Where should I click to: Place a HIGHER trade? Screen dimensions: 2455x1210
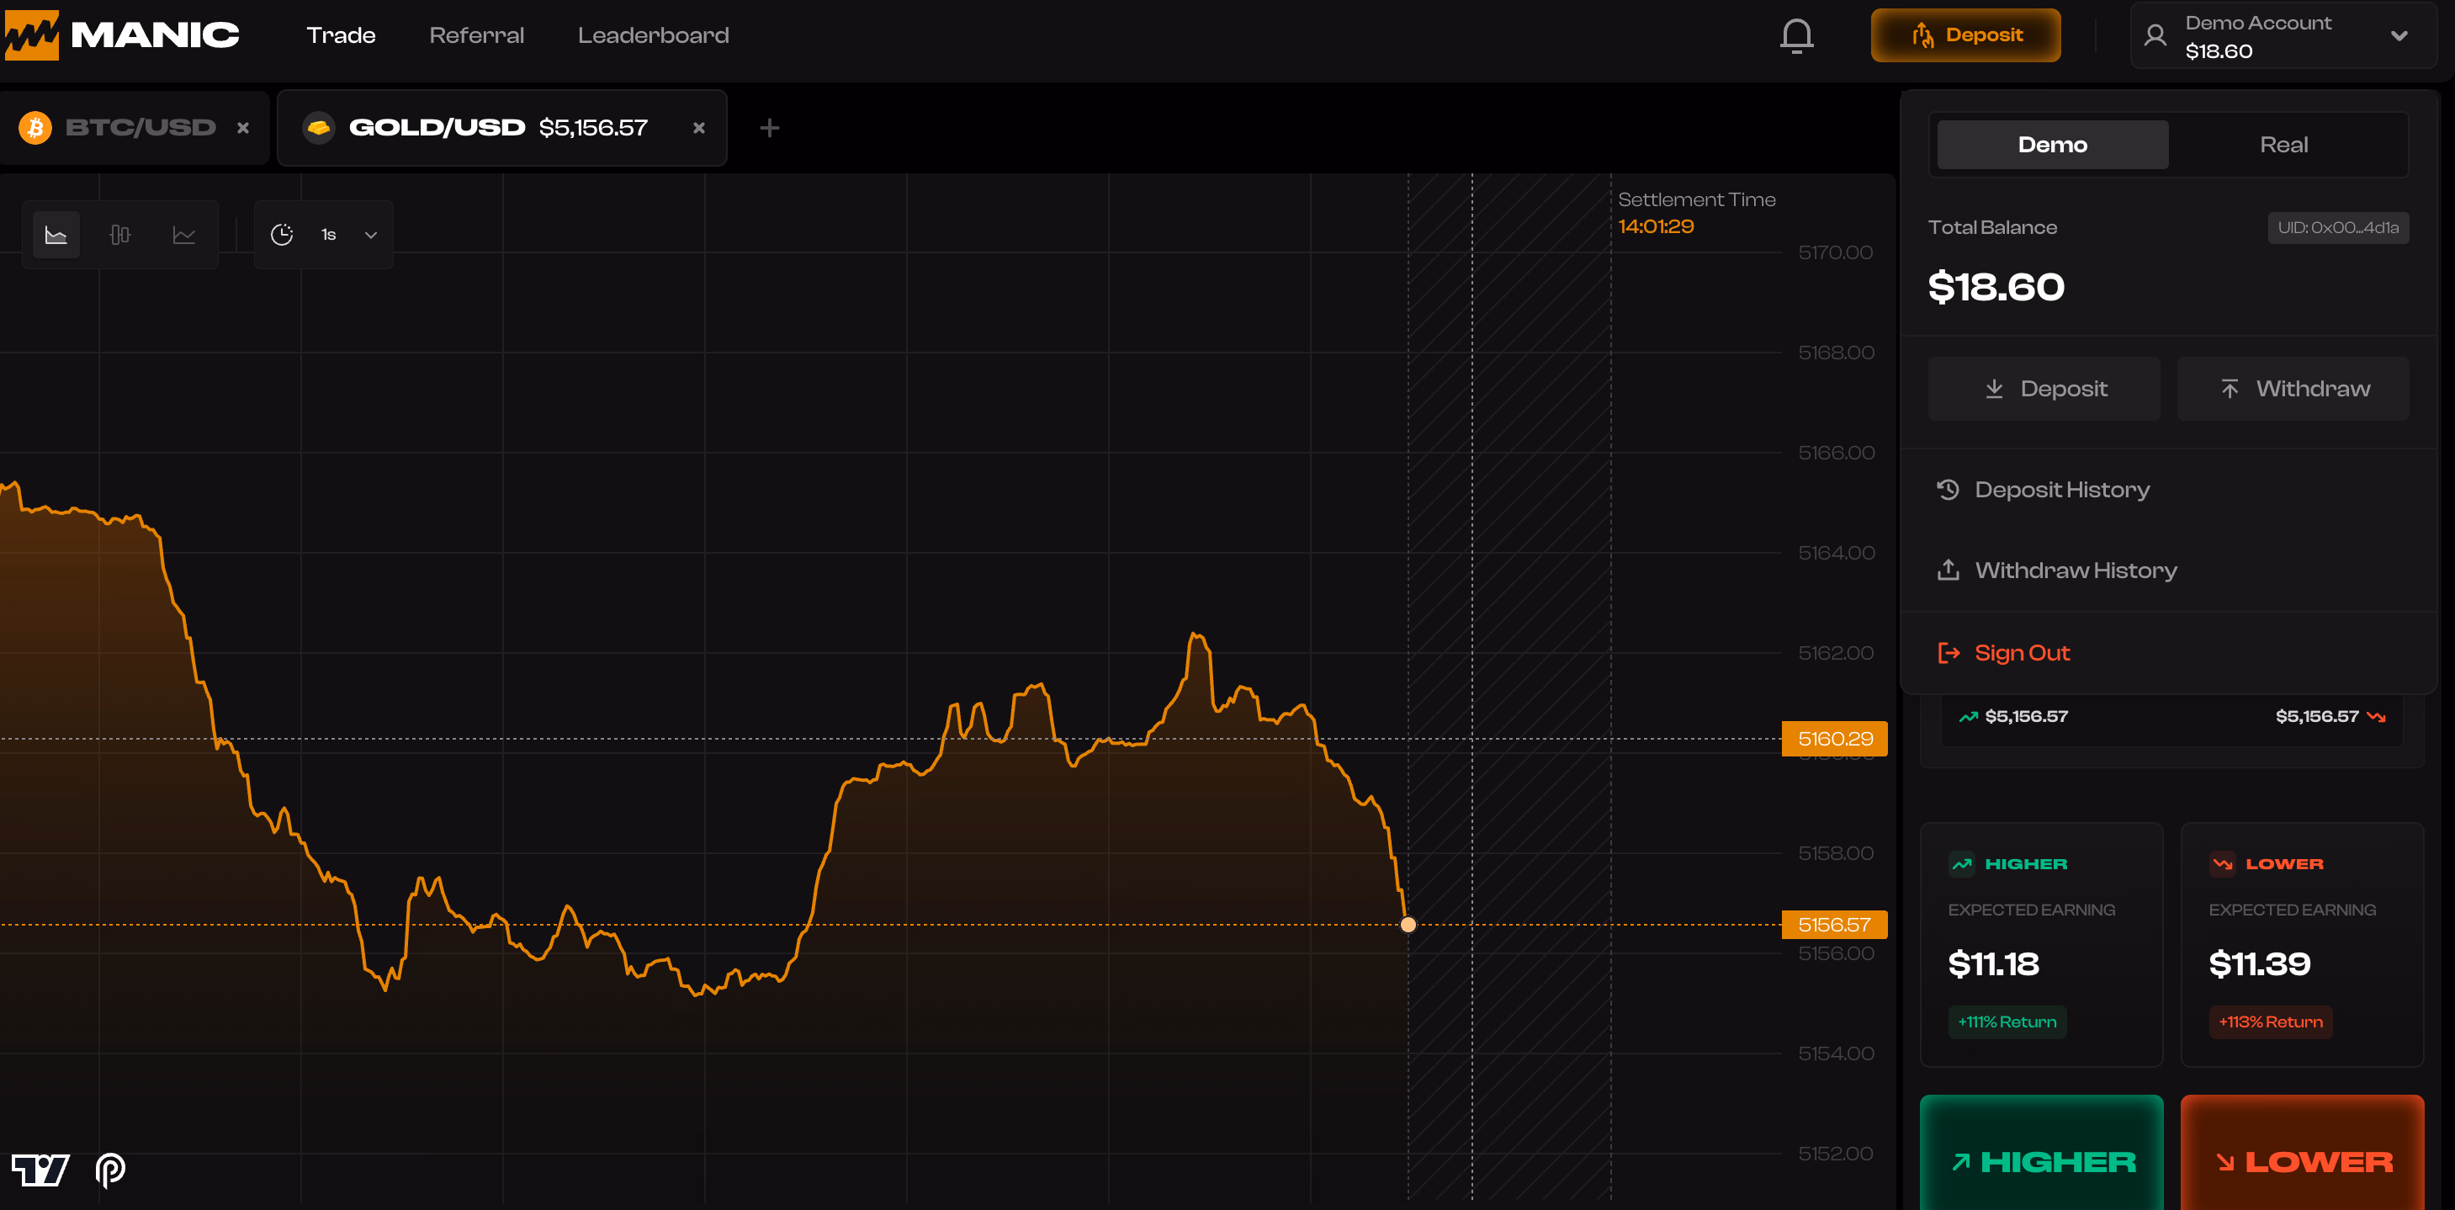(2041, 1154)
